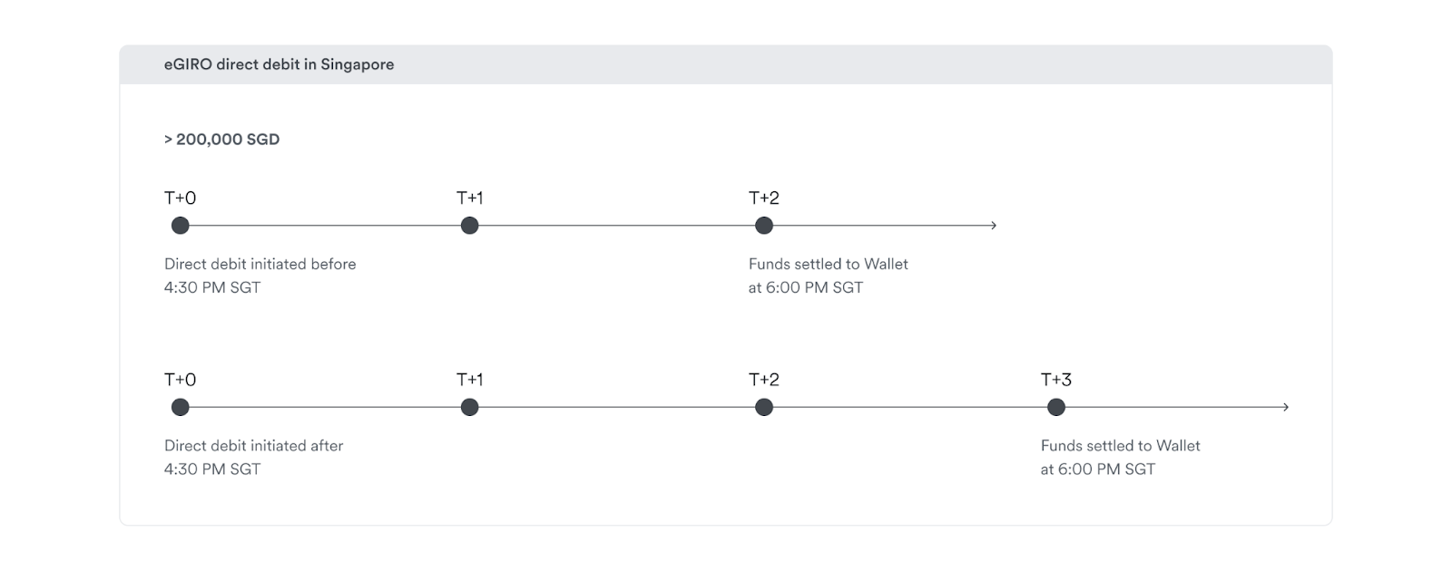The height and width of the screenshot is (571, 1452).
Task: Click the lower timeline's T+0 label
Action: coord(180,380)
